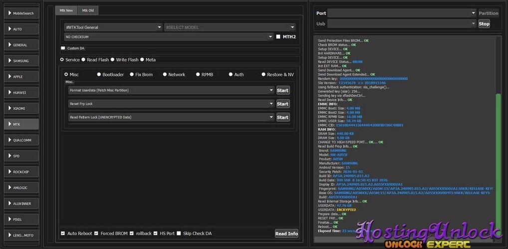Enable the MTH2 checkbox

click(278, 37)
